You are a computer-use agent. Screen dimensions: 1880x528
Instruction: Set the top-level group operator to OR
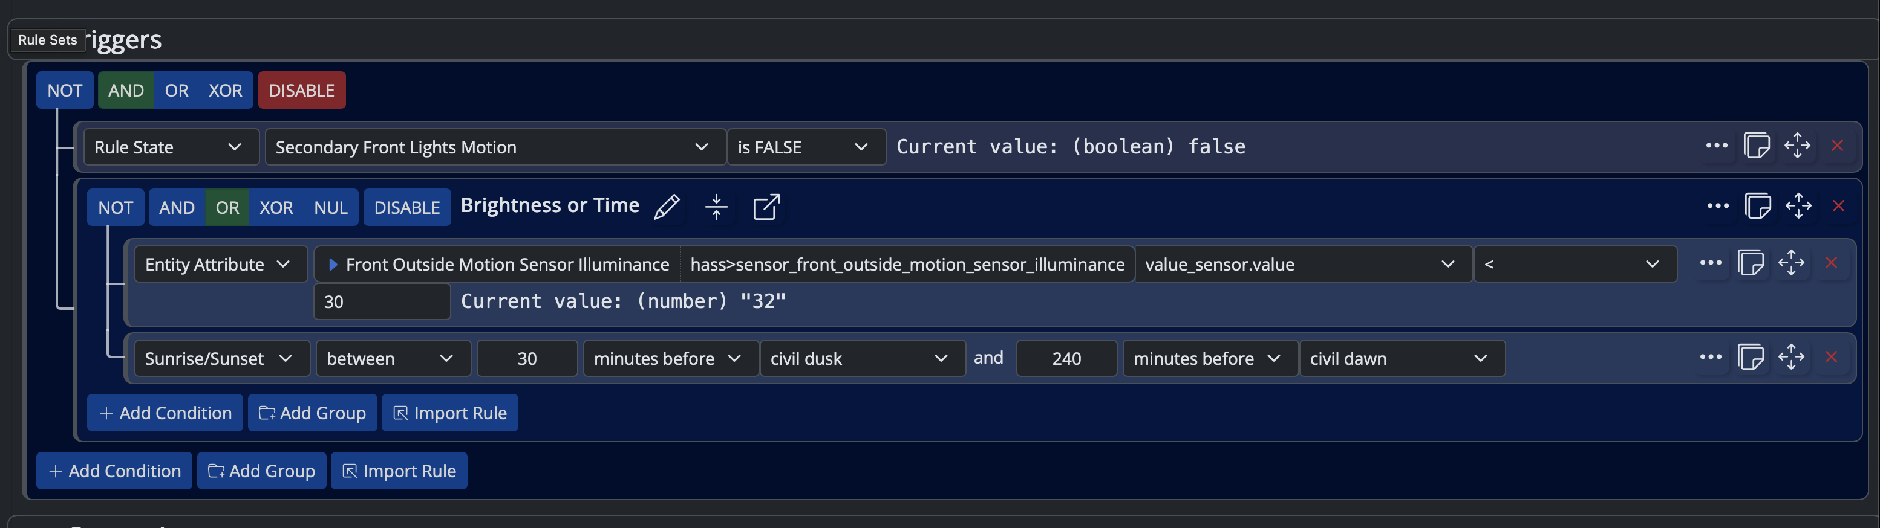(x=176, y=91)
